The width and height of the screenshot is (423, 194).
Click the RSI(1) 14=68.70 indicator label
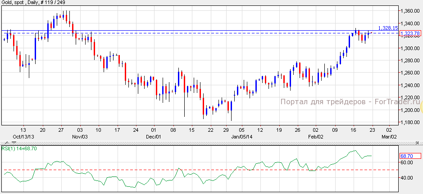click(19, 148)
